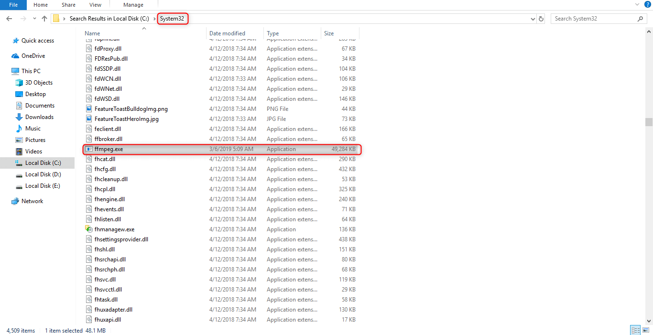Click the FeatureToastBulldogImg.png file icon
The image size is (653, 335).
click(89, 109)
